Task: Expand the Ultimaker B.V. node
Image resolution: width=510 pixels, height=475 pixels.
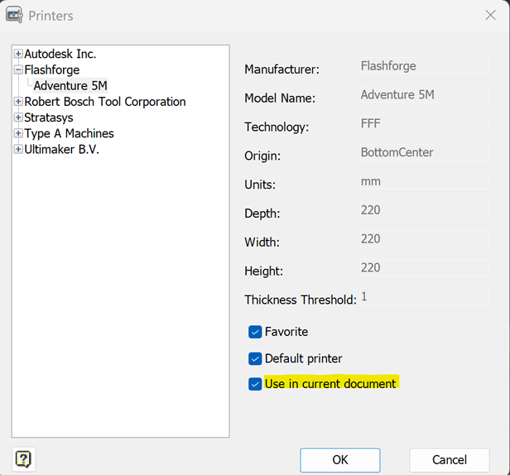Action: 18,149
